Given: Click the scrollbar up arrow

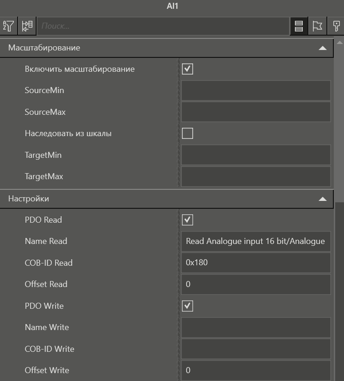Looking at the screenshot, I should click(340, 43).
